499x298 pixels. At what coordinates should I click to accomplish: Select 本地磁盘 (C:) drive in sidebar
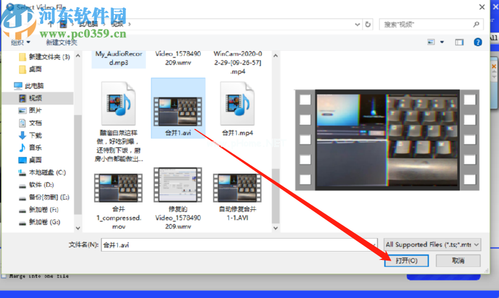click(42, 172)
